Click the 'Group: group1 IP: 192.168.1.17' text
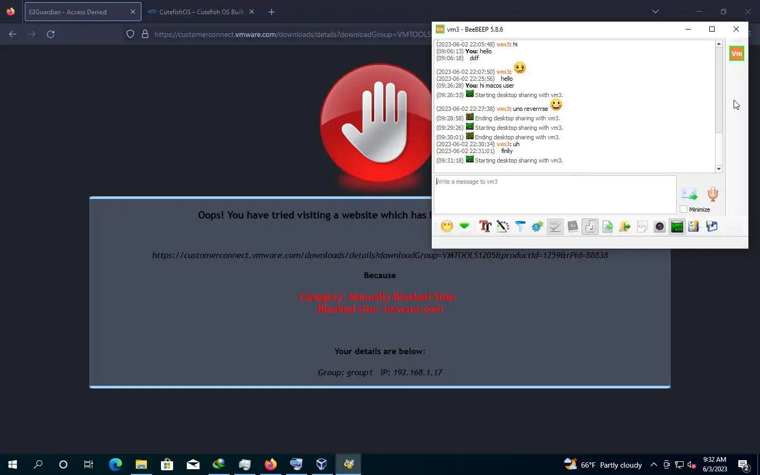The width and height of the screenshot is (760, 475). click(380, 373)
